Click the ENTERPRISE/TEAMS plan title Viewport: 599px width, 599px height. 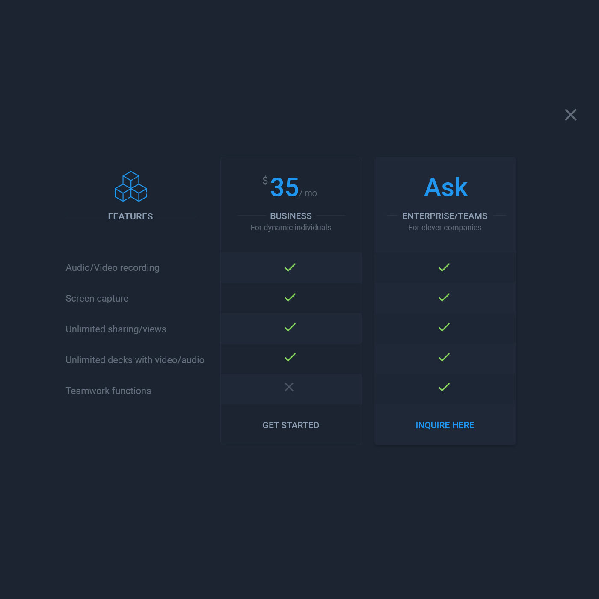tap(445, 216)
